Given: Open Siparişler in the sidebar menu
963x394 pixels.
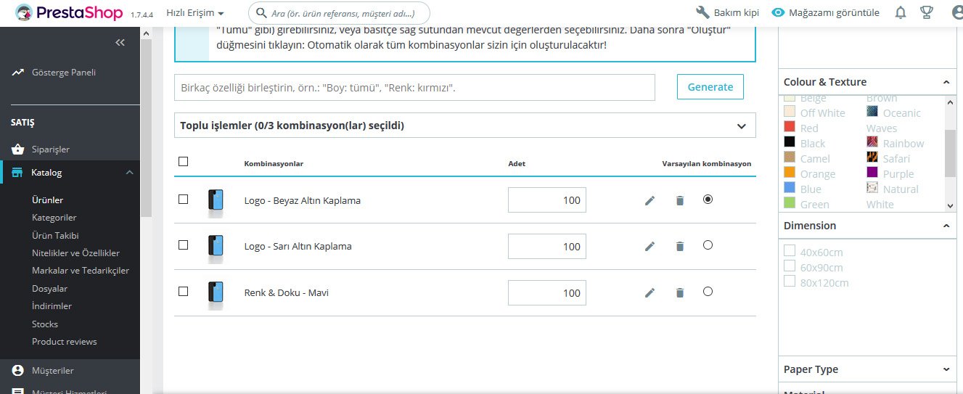Looking at the screenshot, I should [x=51, y=149].
